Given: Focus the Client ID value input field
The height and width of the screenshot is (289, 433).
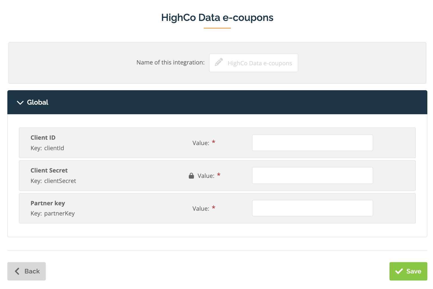Looking at the screenshot, I should tap(312, 143).
